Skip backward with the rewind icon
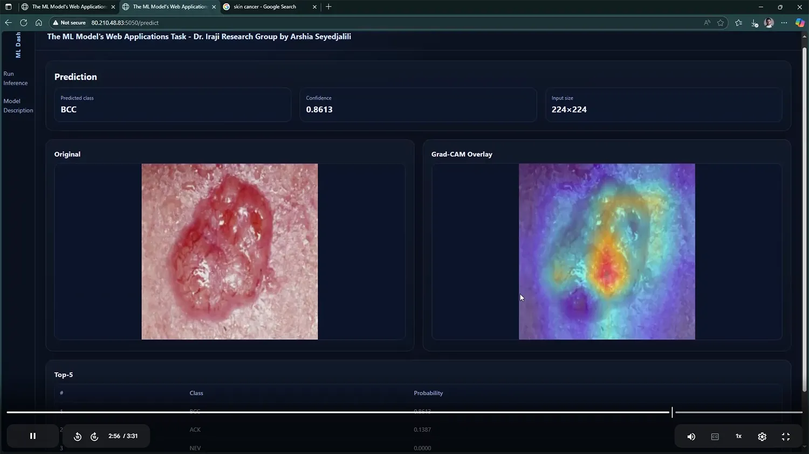 click(78, 437)
